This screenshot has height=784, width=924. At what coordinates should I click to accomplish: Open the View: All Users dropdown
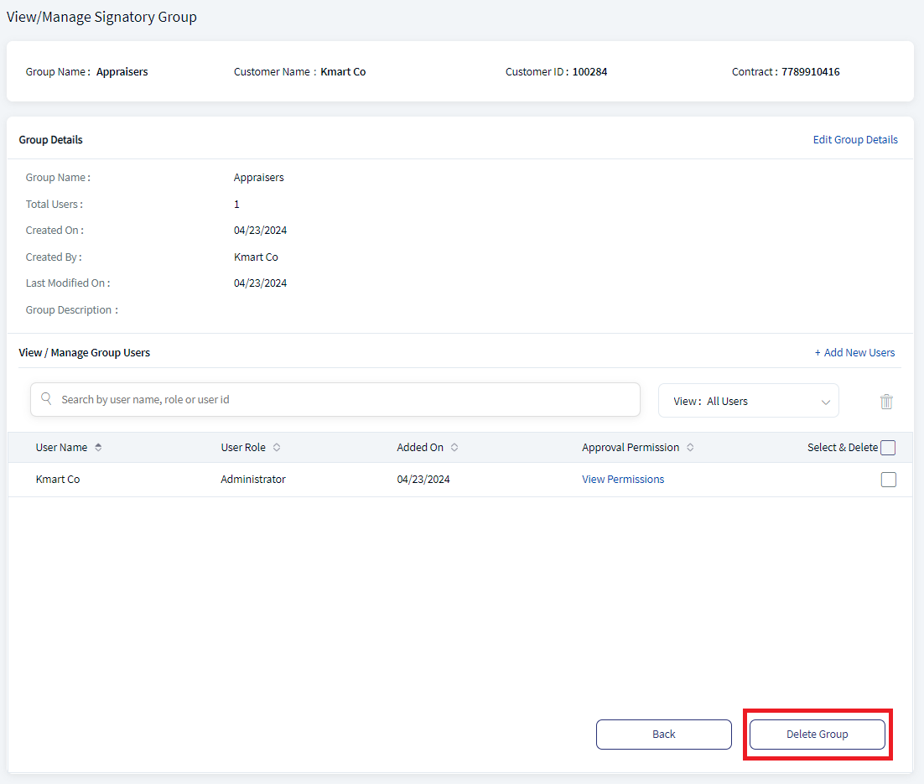[x=749, y=401]
